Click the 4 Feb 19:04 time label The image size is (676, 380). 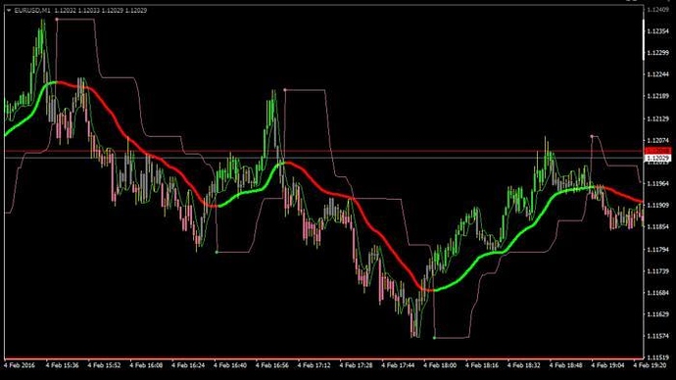(607, 365)
